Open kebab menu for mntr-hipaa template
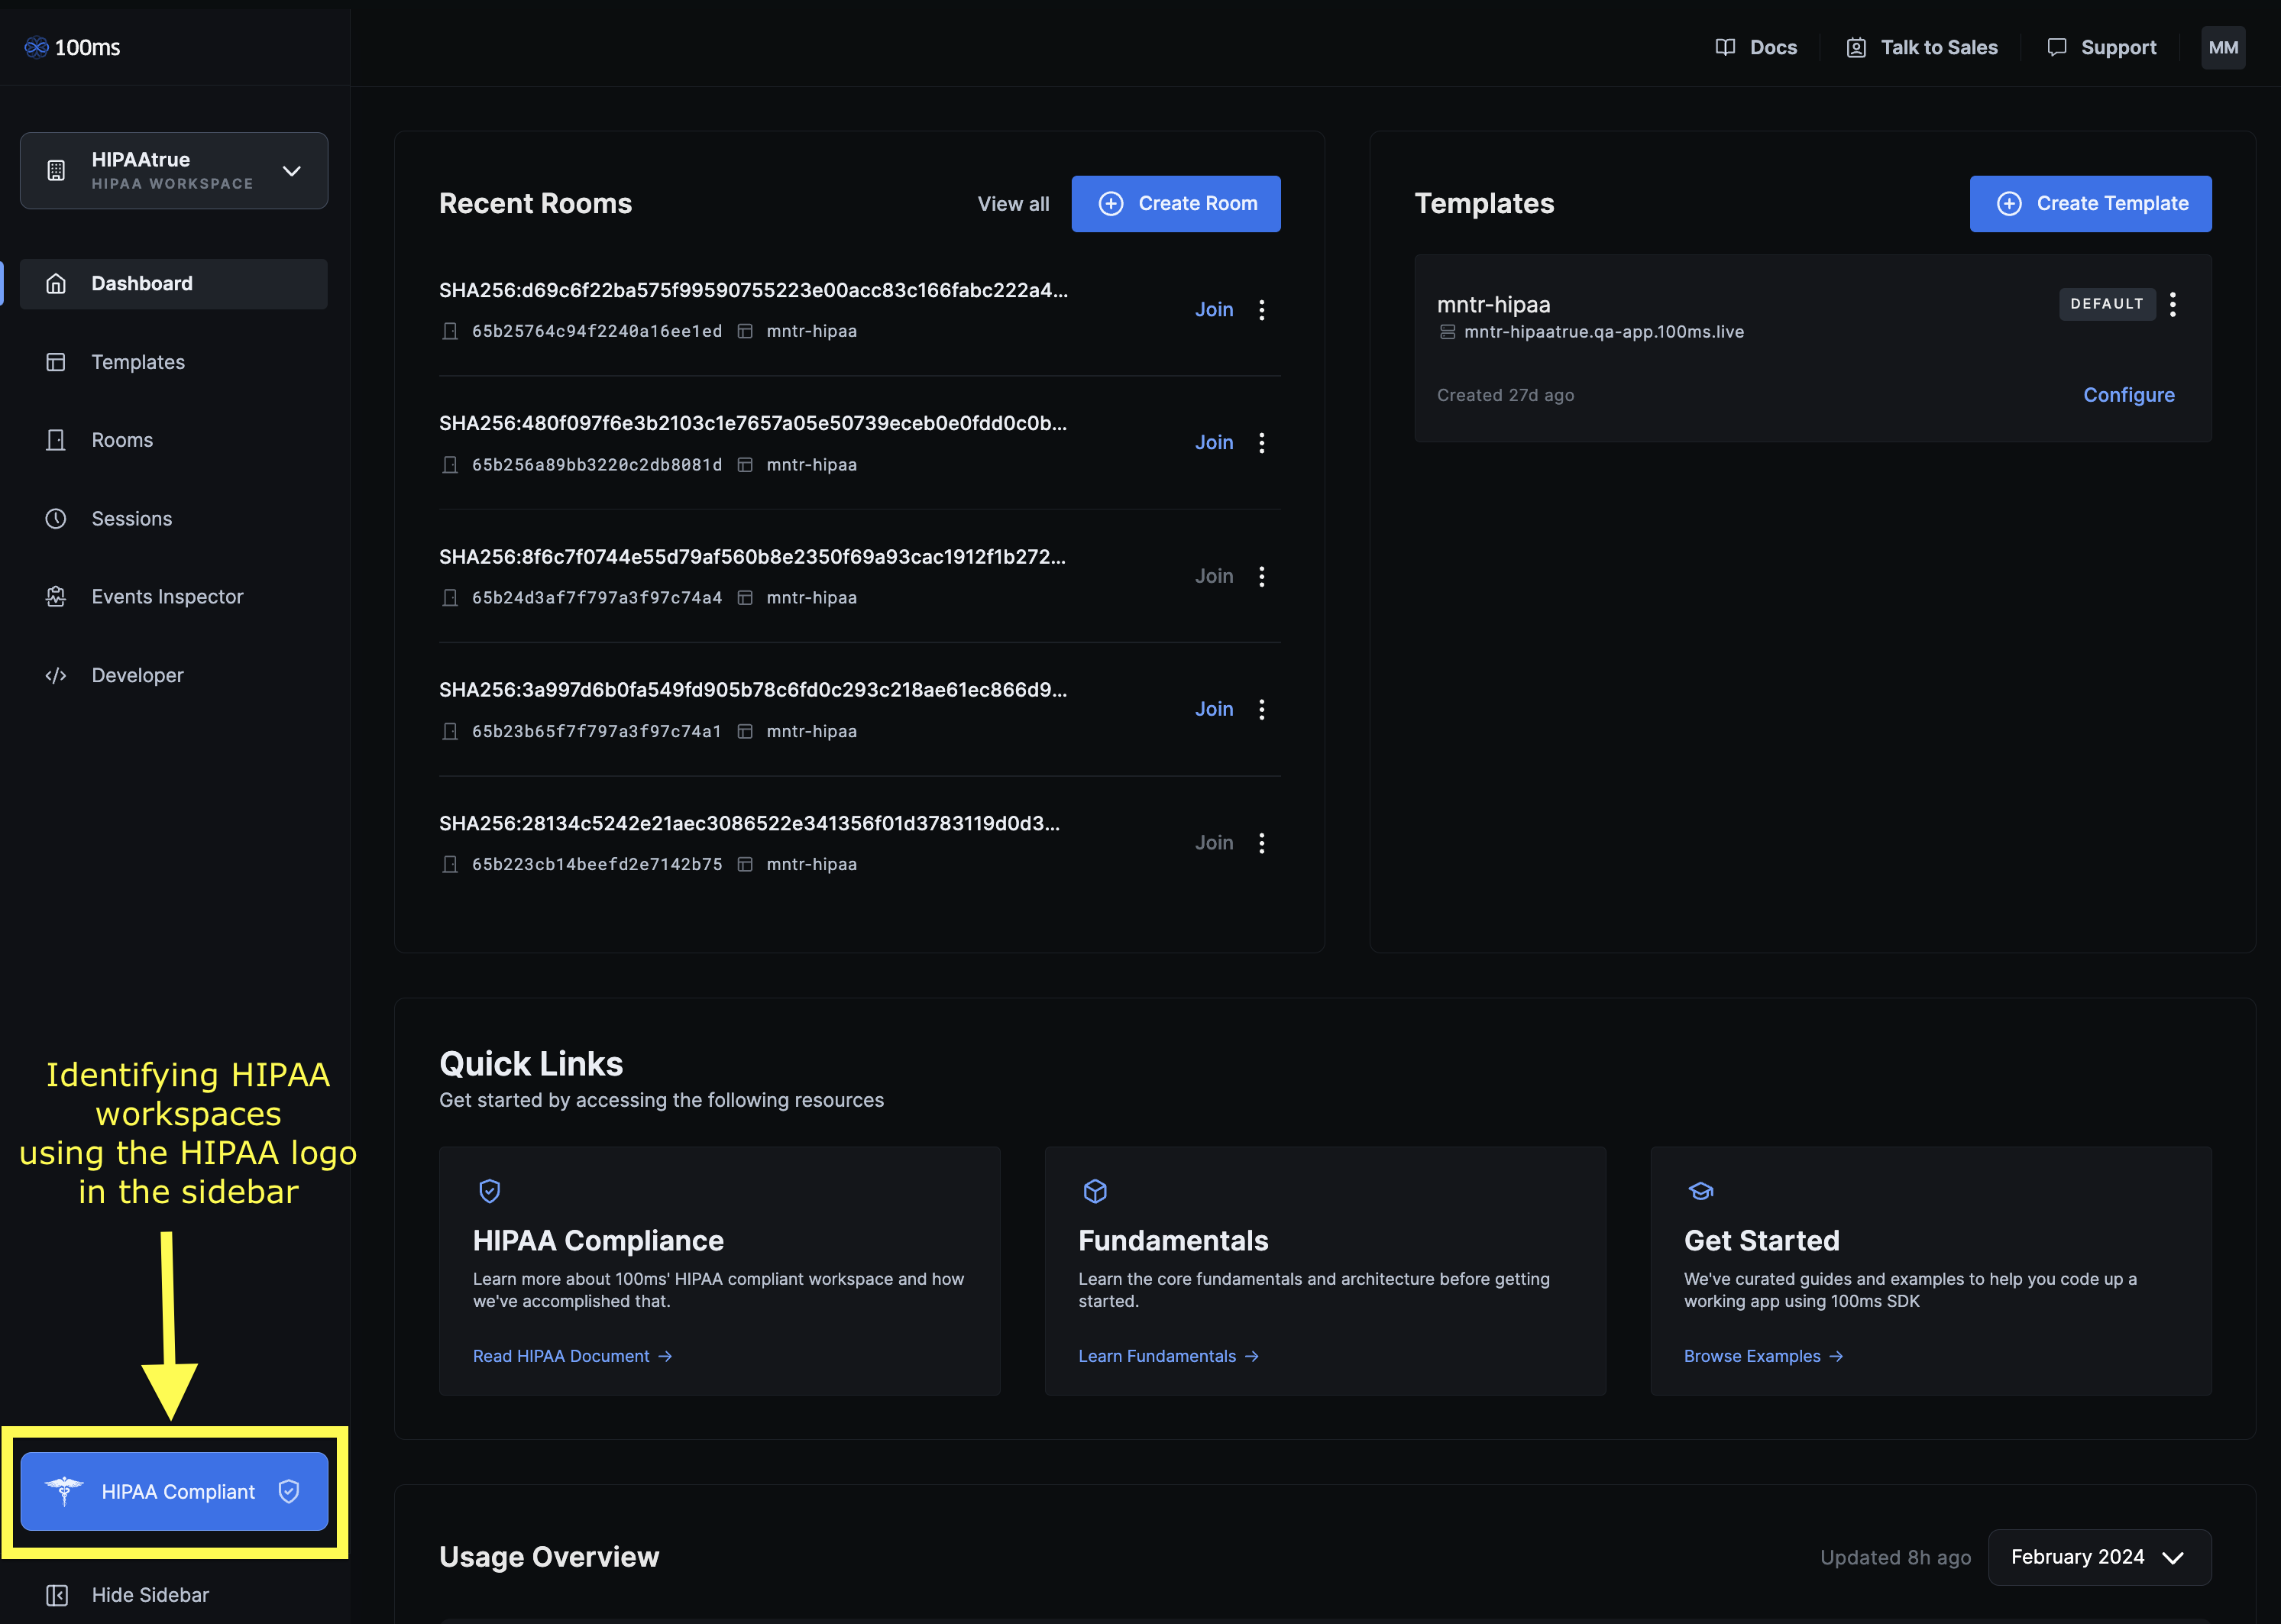 (x=2172, y=304)
